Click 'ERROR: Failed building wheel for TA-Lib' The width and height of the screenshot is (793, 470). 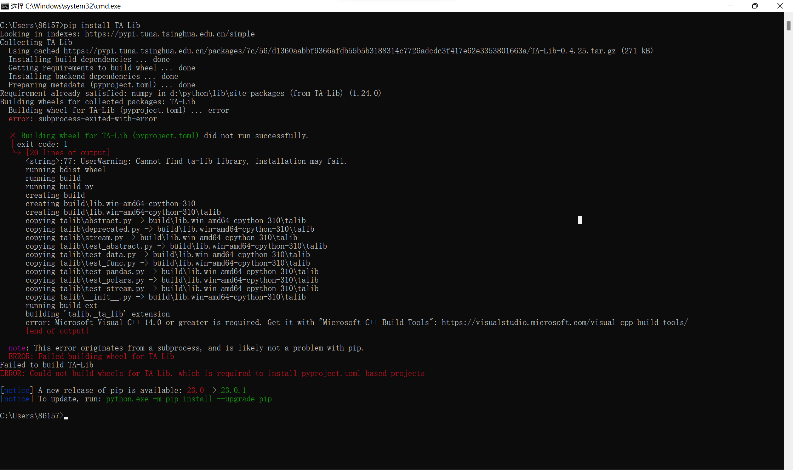click(91, 356)
